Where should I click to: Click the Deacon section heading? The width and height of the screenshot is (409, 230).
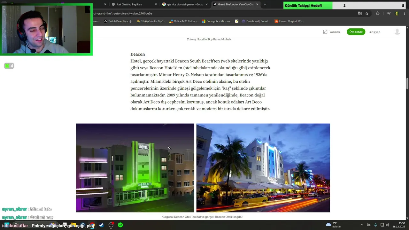138,54
